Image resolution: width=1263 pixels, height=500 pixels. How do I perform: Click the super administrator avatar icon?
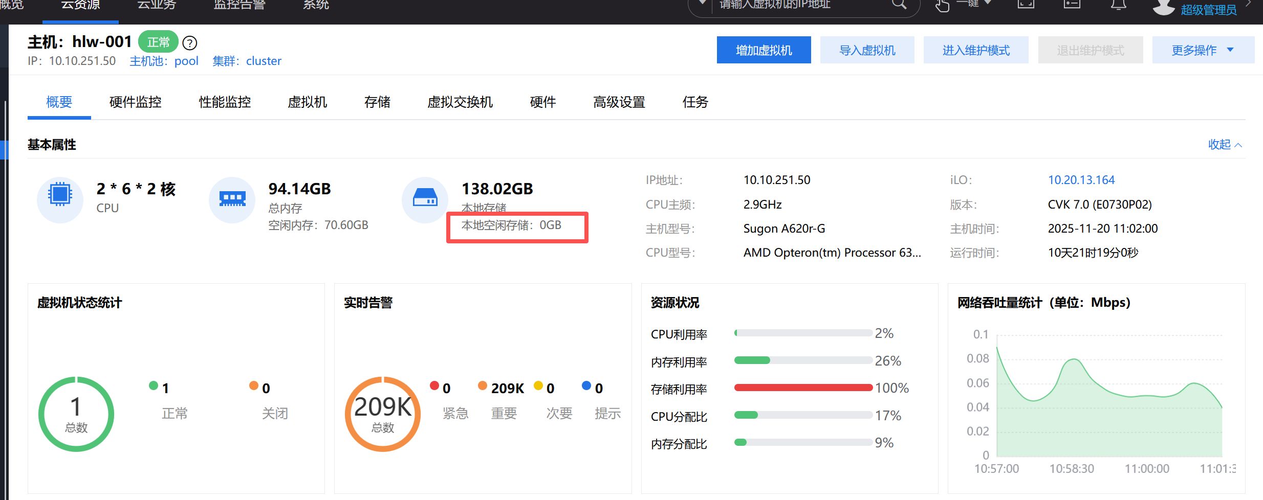(1163, 7)
